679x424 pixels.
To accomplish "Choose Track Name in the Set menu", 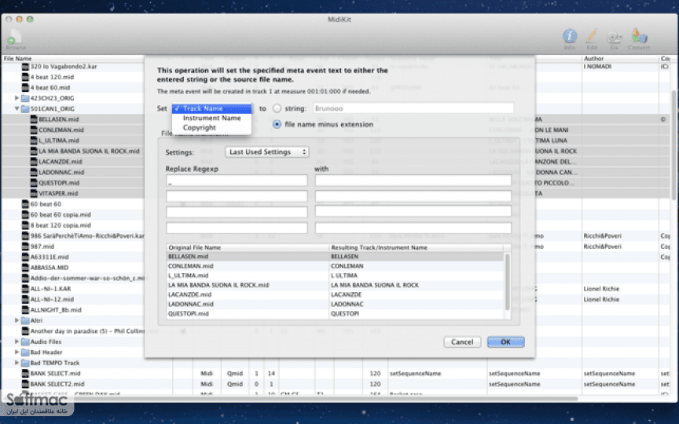I will click(211, 108).
